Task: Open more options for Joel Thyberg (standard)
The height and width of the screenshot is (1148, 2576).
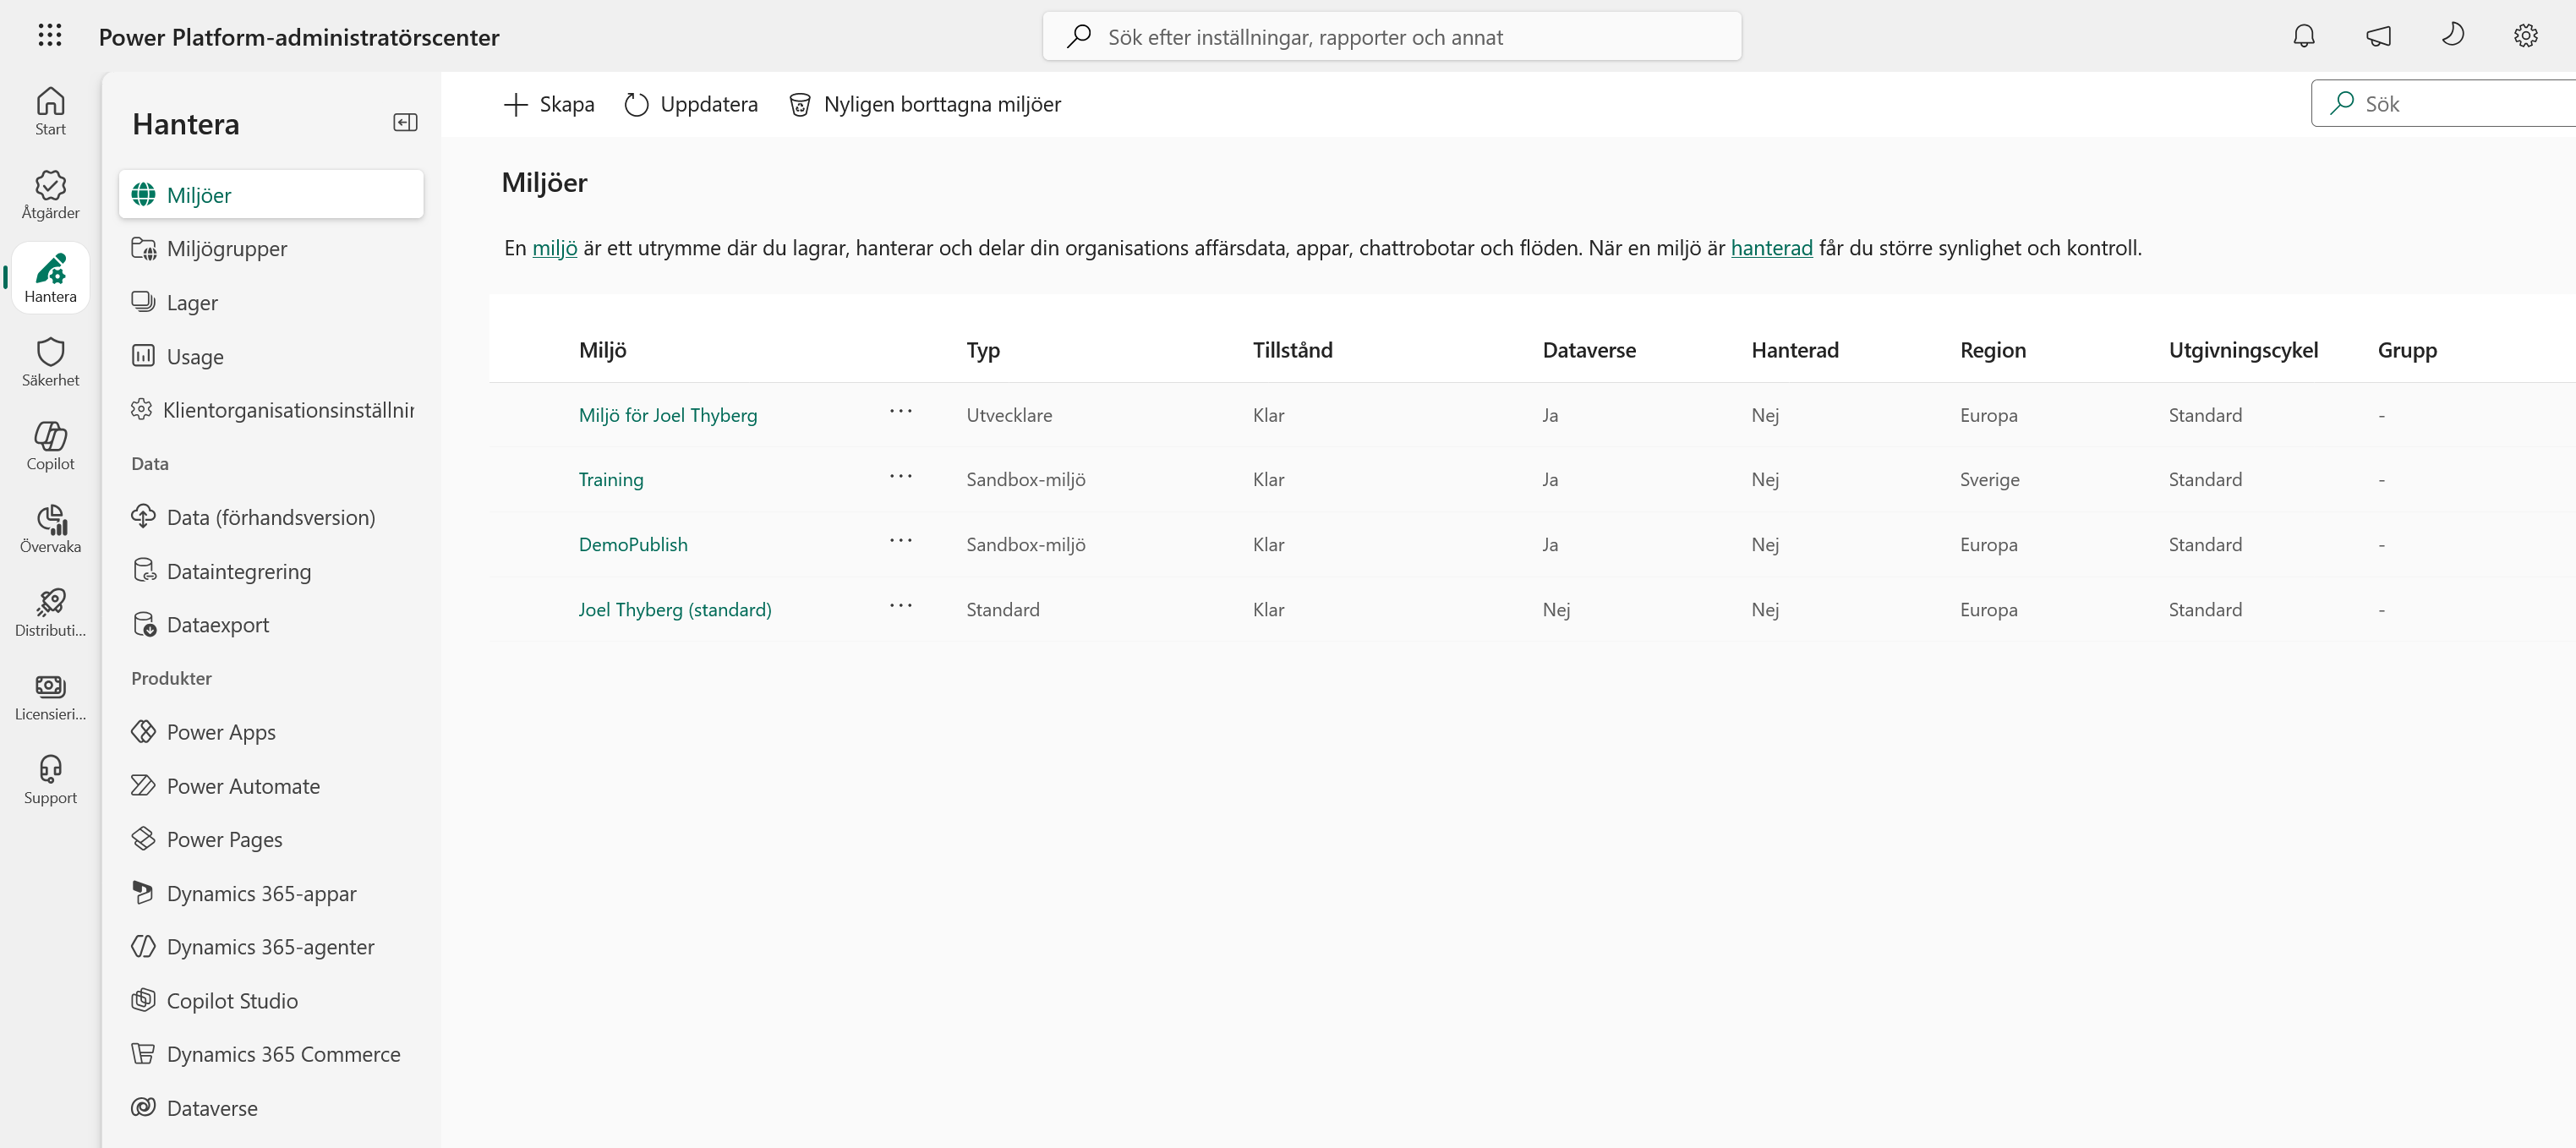Action: tap(900, 606)
